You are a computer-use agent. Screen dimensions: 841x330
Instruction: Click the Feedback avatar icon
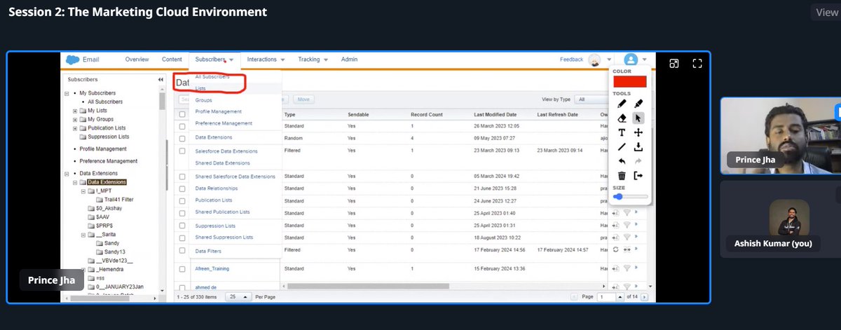(x=594, y=60)
